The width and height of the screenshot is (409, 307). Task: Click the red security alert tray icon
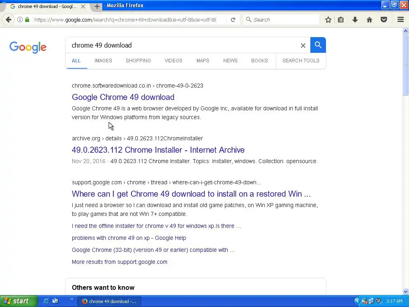[364, 301]
